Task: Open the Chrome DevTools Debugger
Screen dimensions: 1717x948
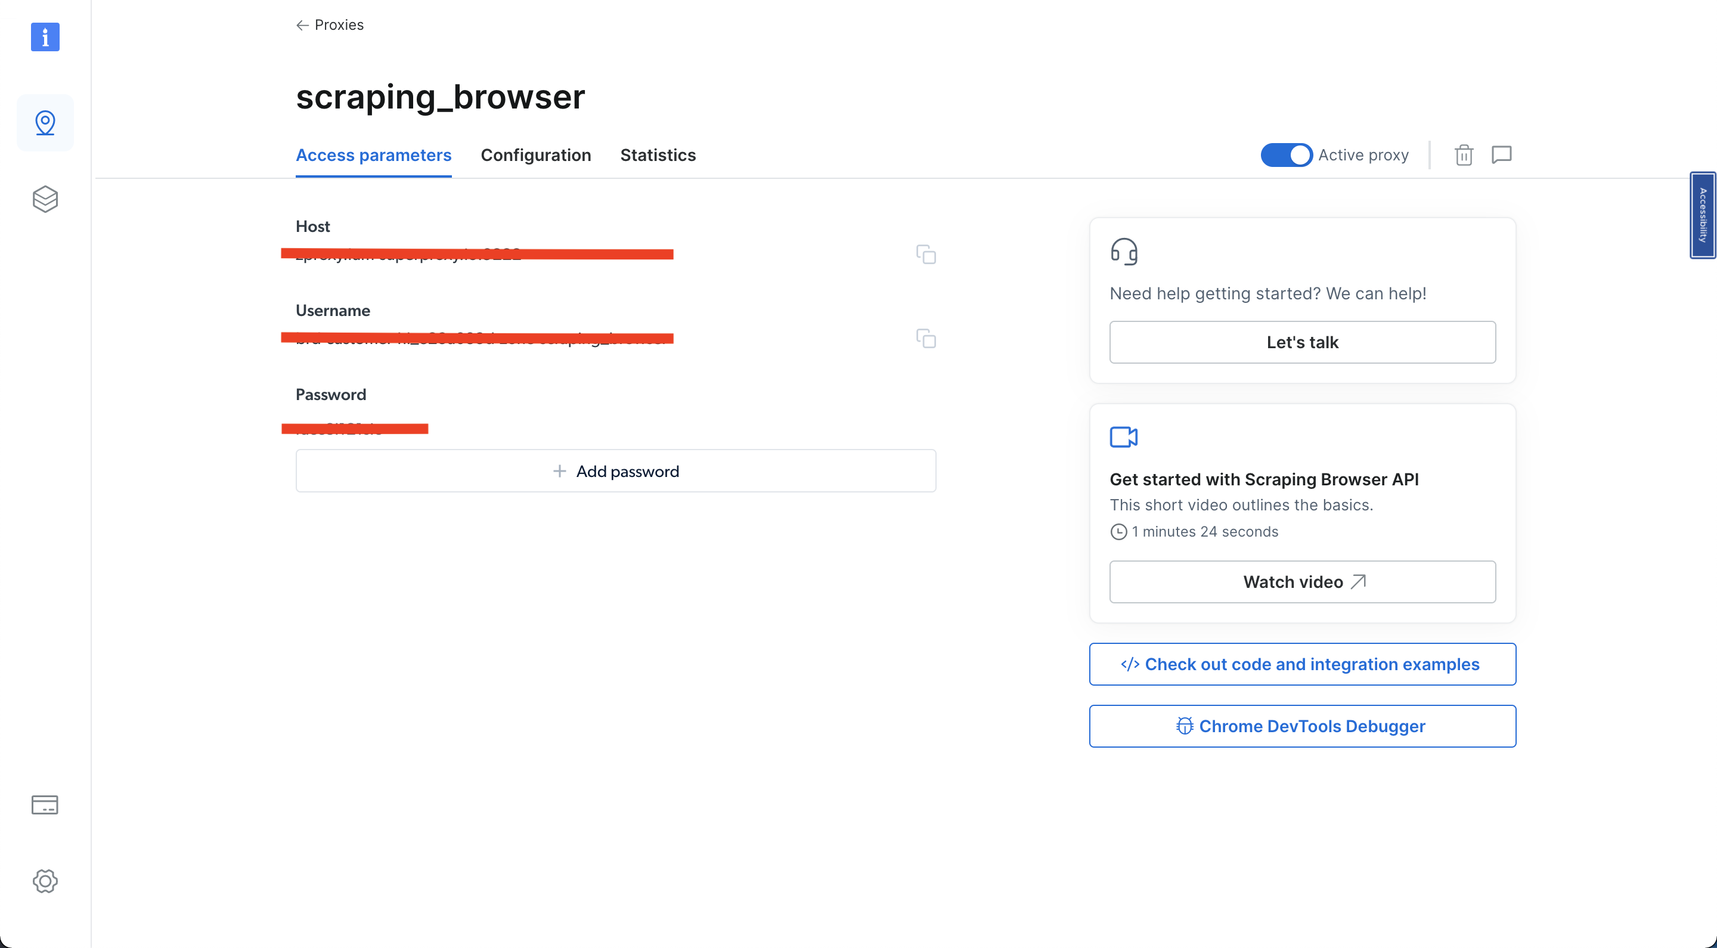Action: [1303, 726]
